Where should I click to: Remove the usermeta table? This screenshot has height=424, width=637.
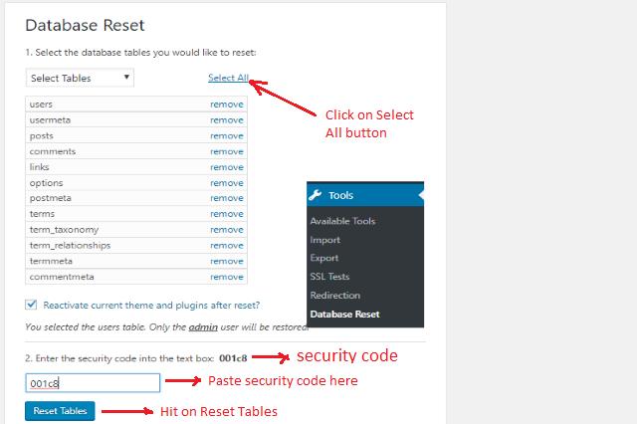pos(227,120)
